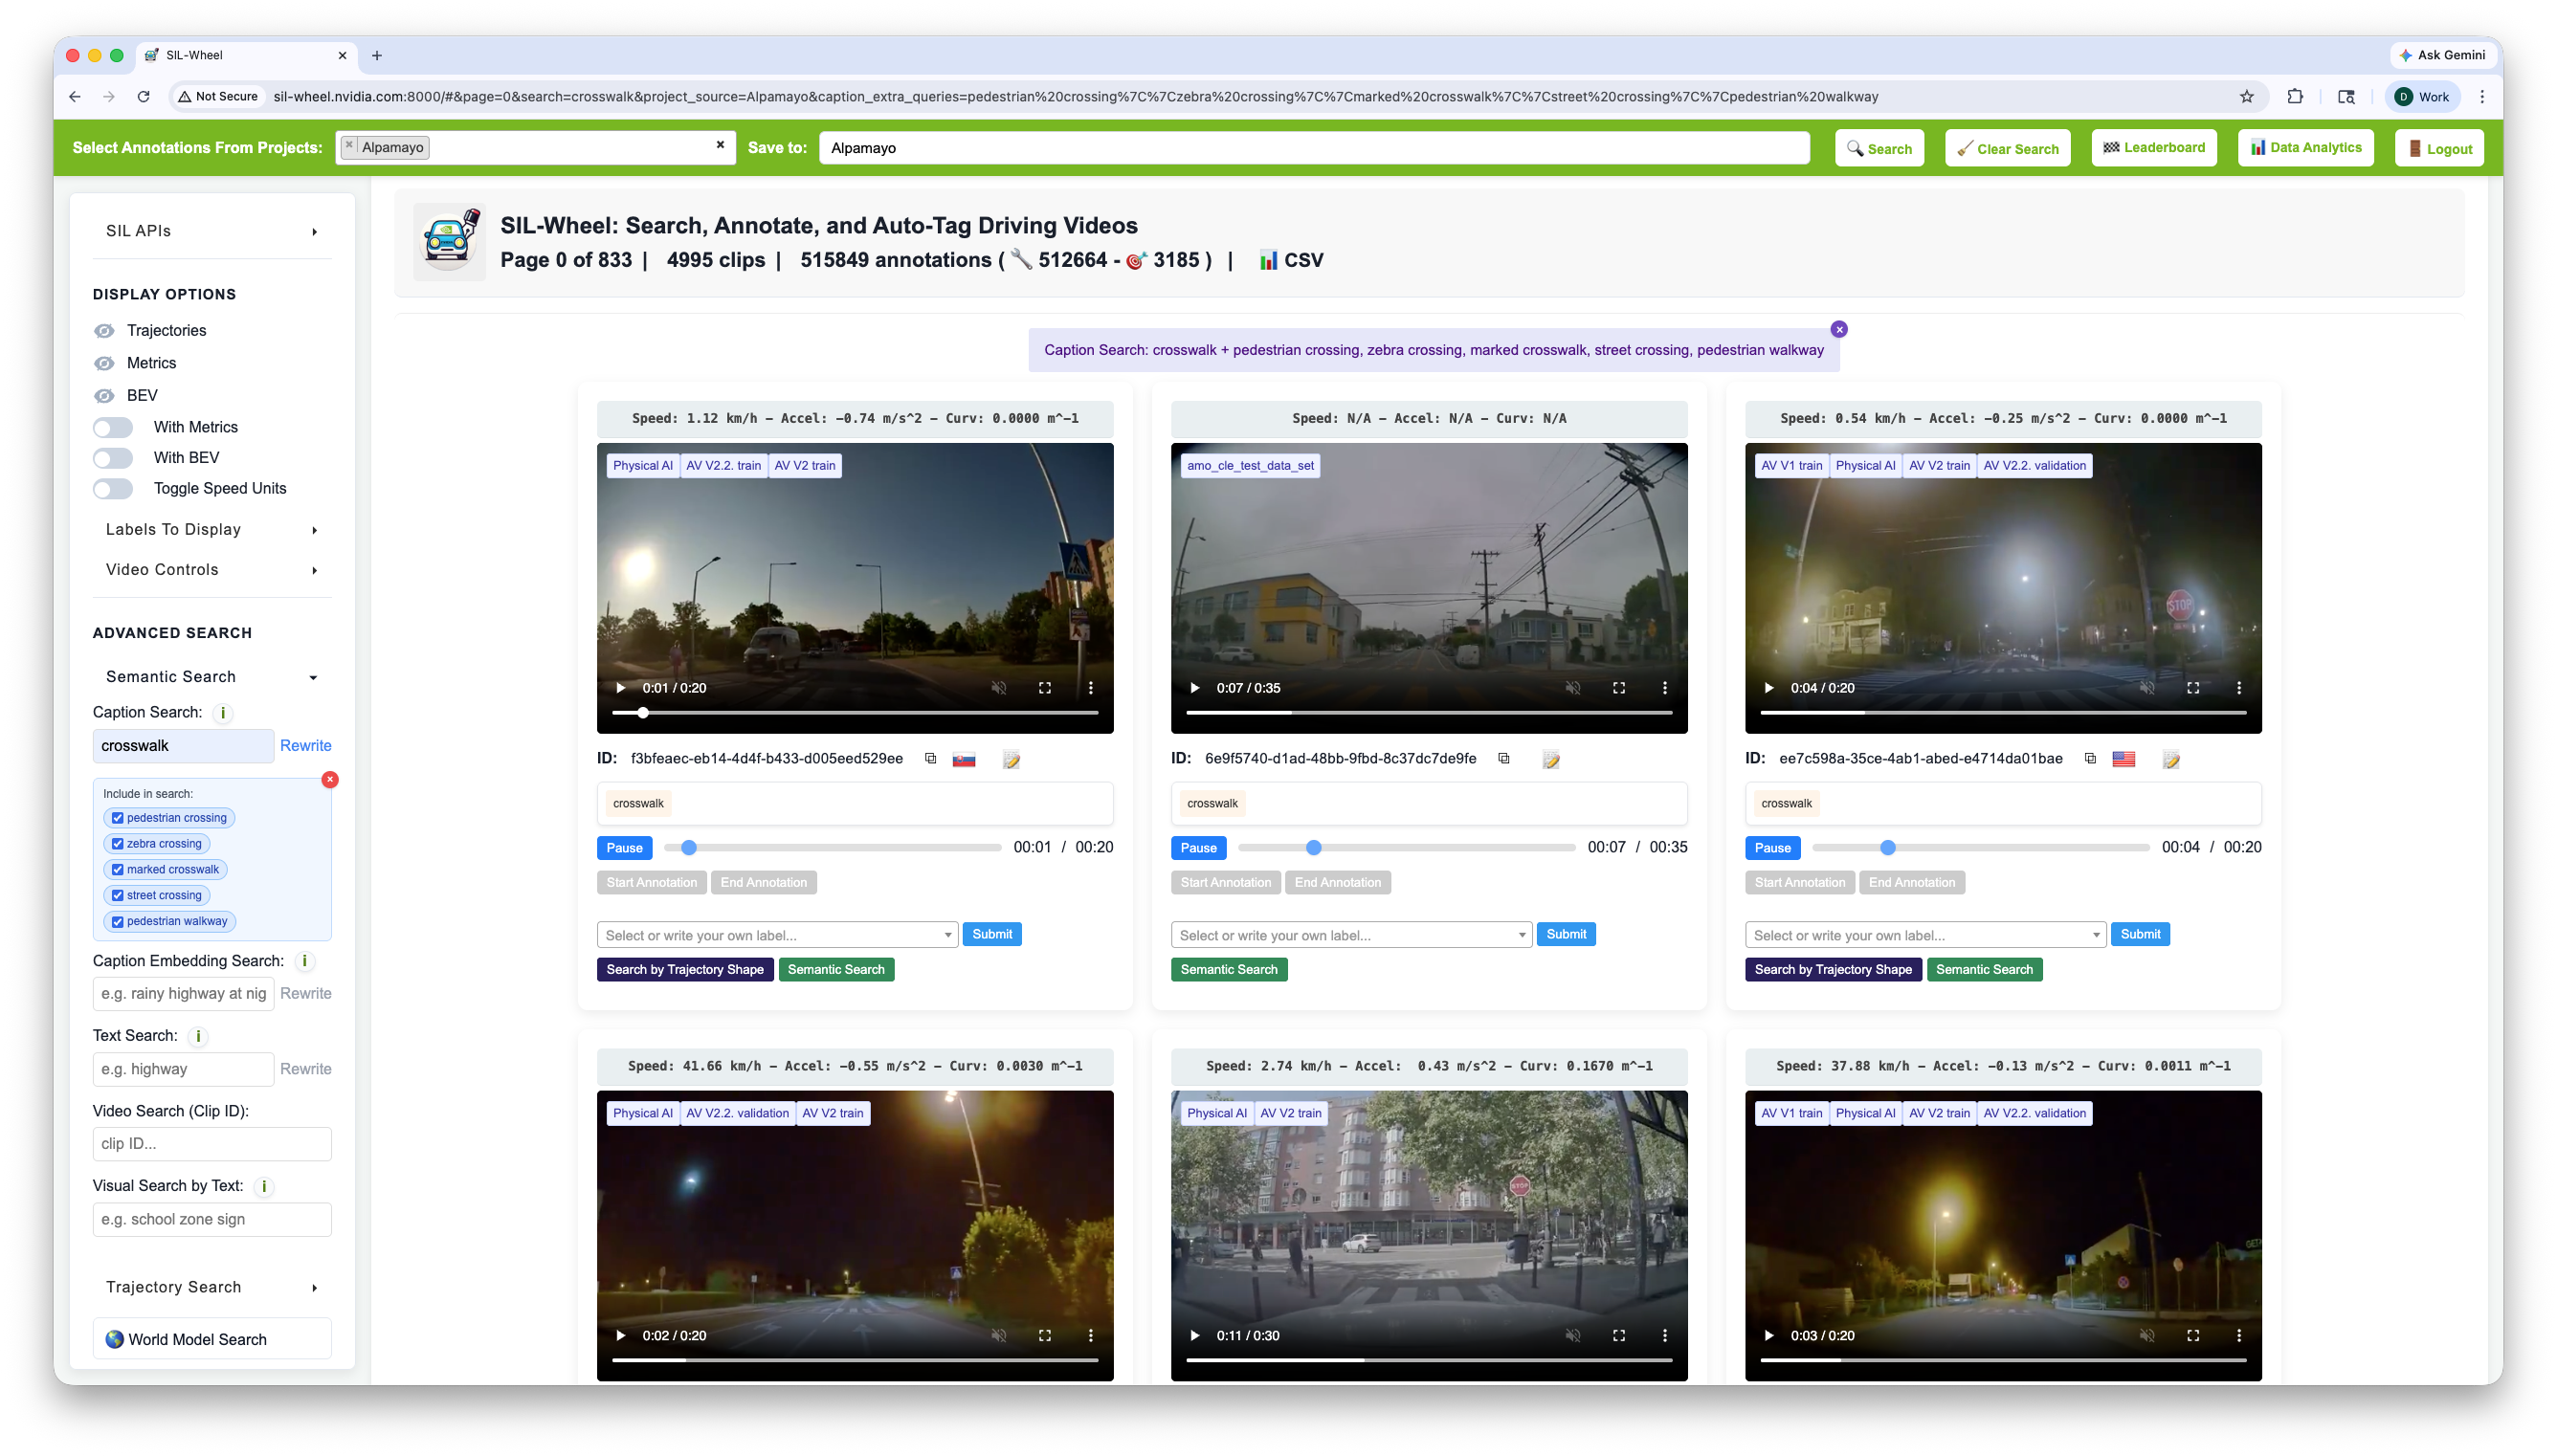This screenshot has width=2557, height=1456.
Task: Show Visual Search by Text info icon
Action: click(x=264, y=1187)
